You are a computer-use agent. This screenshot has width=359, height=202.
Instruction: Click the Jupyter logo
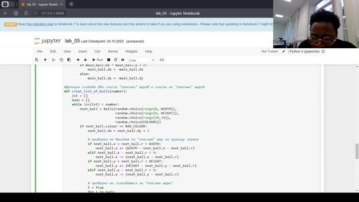[x=48, y=41]
